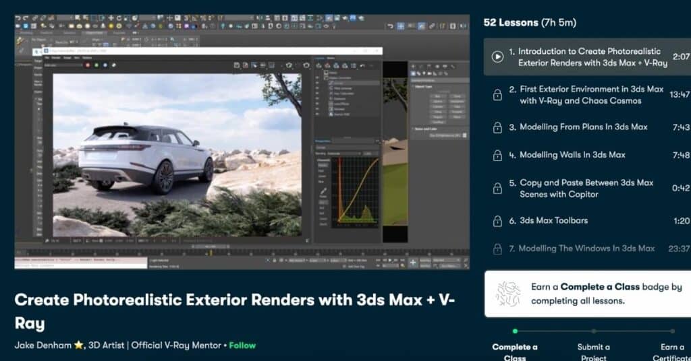Click the green channel circle in the V-Ray frame buffer

coord(96,65)
